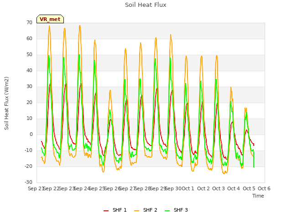The width and height of the screenshot is (292, 219).
Task: Click the 70 y-axis tick label
Action: tap(29, 22)
